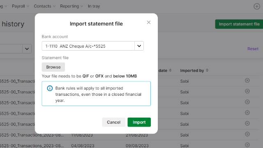Image resolution: width=263 pixels, height=148 pixels.
Task: Click the info icon in bank rules notice
Action: (x=50, y=88)
